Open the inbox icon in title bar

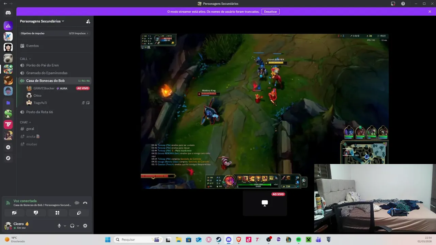point(393,4)
